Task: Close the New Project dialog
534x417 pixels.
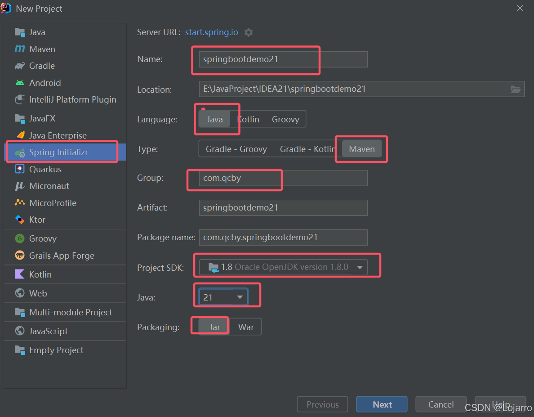Action: point(520,8)
